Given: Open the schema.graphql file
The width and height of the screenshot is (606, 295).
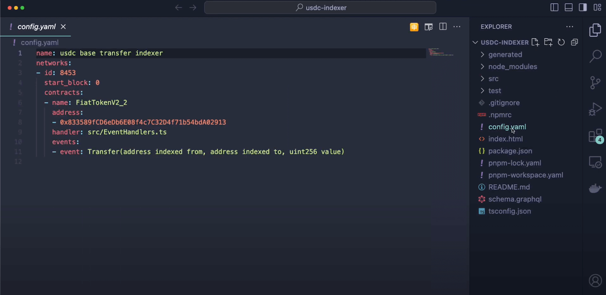Looking at the screenshot, I should [514, 199].
